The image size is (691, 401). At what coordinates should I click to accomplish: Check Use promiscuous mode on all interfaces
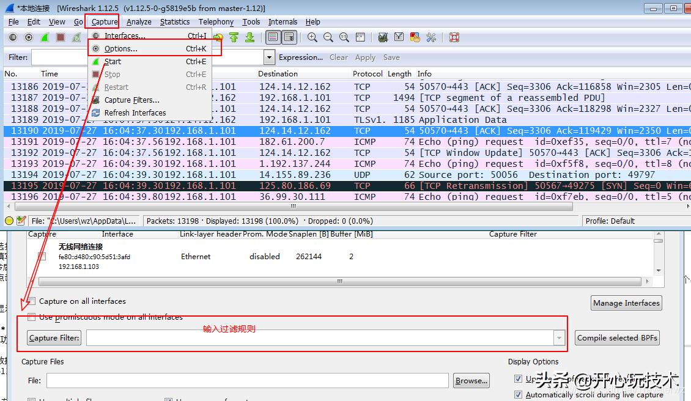pyautogui.click(x=32, y=317)
